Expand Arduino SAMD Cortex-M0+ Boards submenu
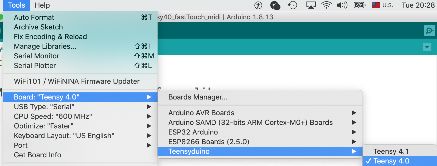This screenshot has height=166, width=437. [260, 122]
